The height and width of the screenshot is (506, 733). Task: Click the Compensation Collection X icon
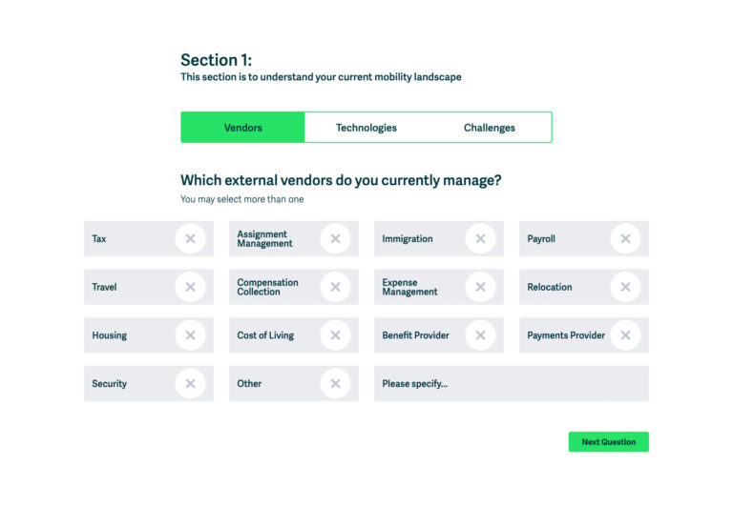point(335,287)
